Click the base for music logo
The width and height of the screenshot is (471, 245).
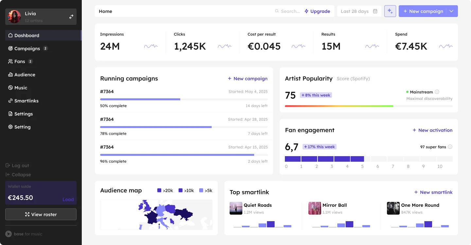click(x=24, y=234)
